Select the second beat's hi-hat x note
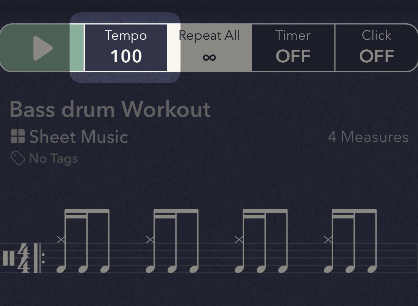 [x=150, y=240]
